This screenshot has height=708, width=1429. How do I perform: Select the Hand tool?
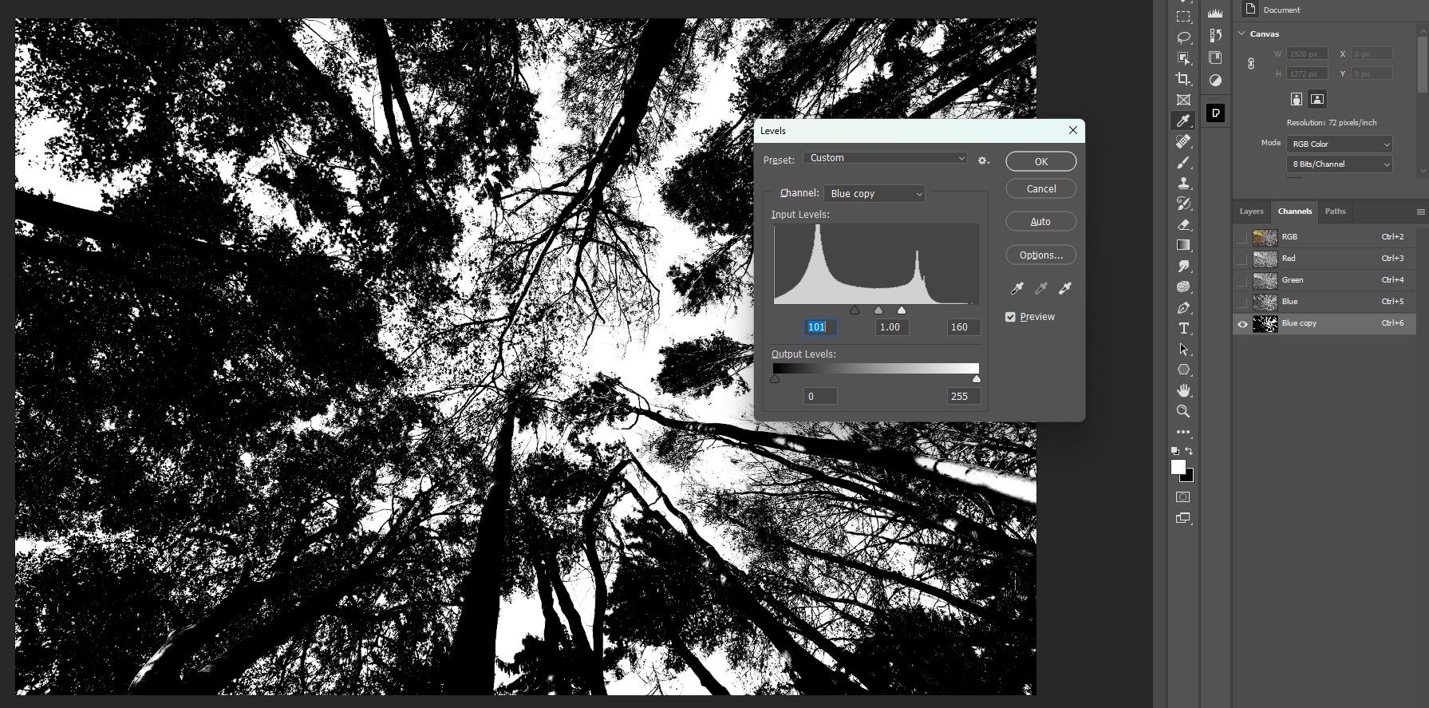[1183, 390]
